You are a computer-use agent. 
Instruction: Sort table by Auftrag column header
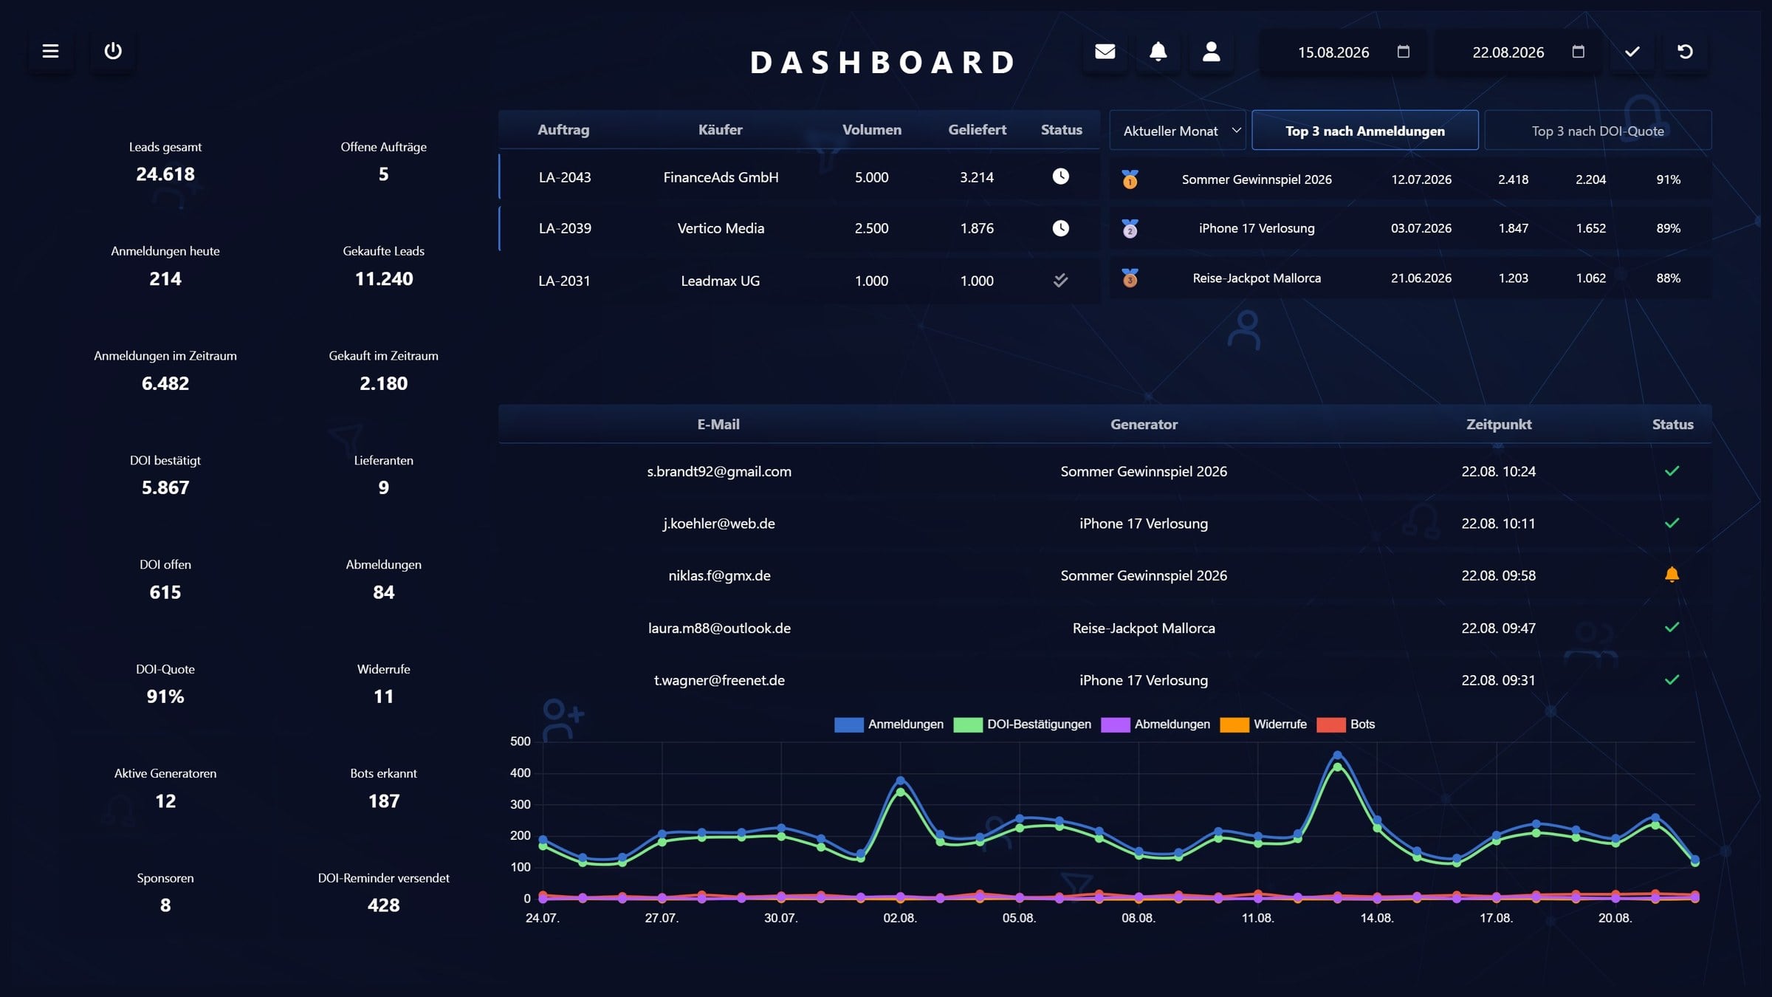(x=563, y=130)
